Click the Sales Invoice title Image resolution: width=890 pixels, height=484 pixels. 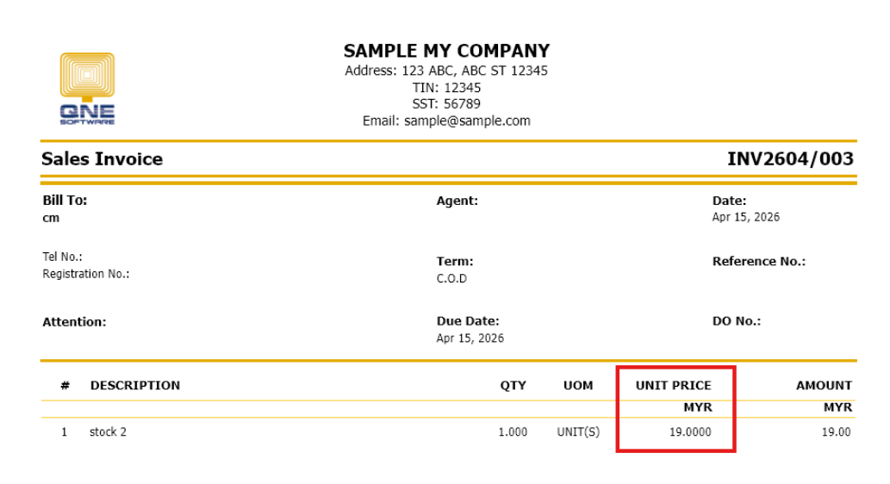[x=102, y=159]
